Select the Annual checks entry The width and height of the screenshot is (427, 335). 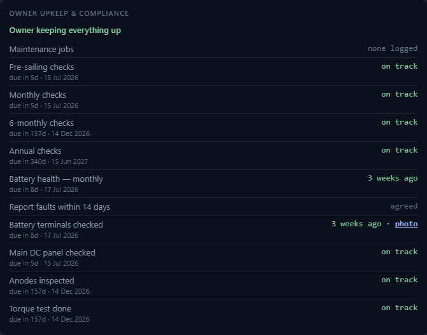(214, 156)
